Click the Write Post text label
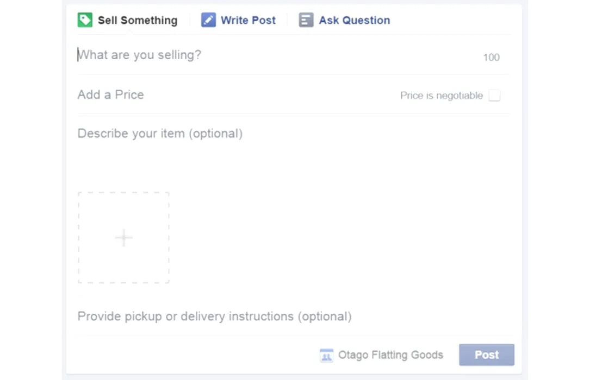This screenshot has width=590, height=380. click(249, 20)
